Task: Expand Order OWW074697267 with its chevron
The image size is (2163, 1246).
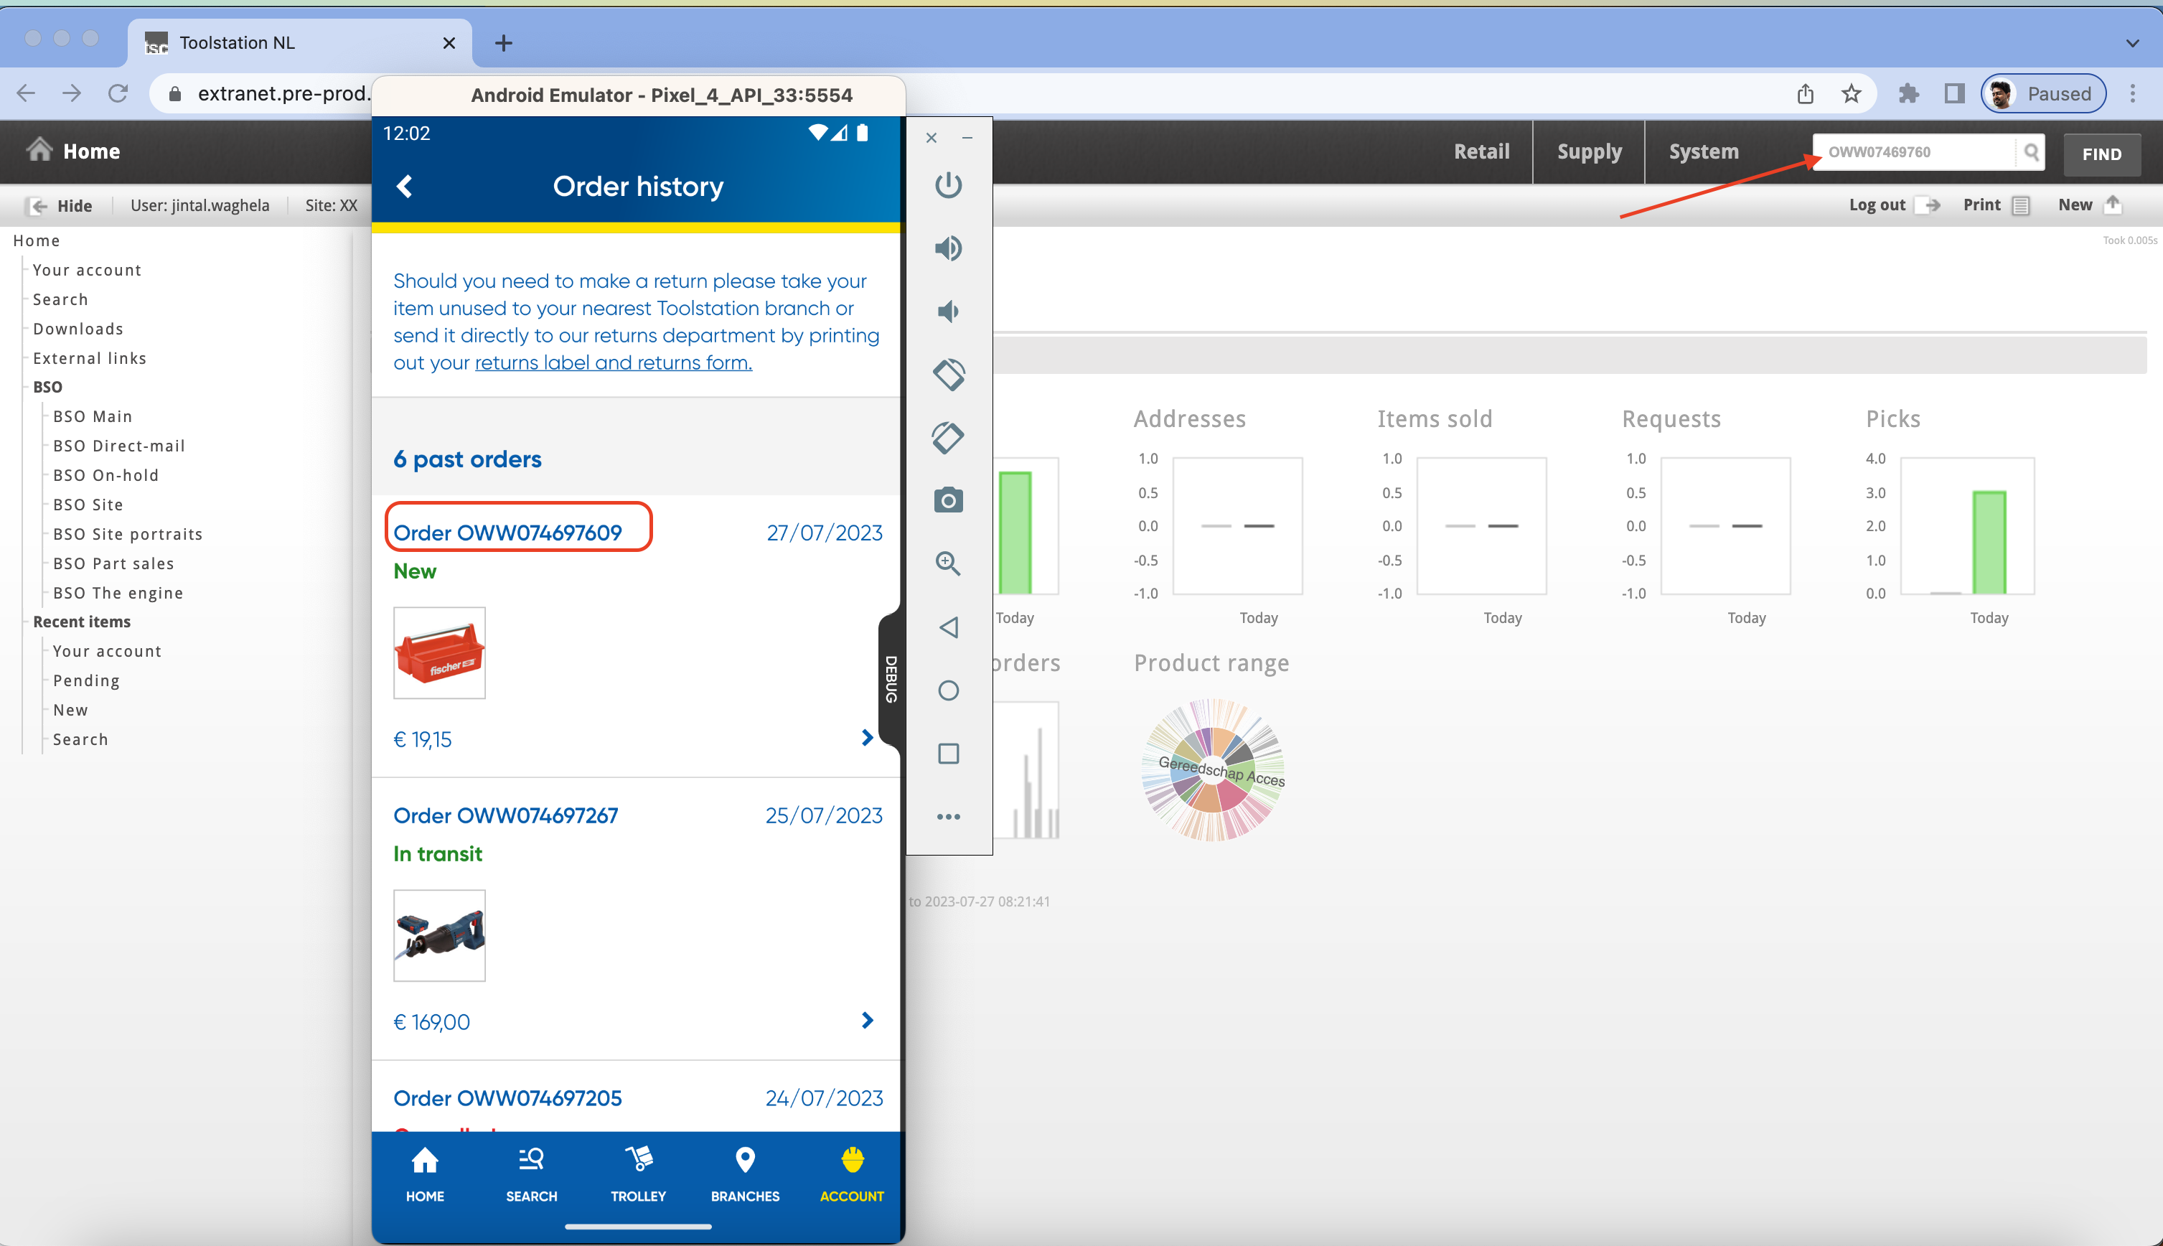Action: coord(868,1019)
